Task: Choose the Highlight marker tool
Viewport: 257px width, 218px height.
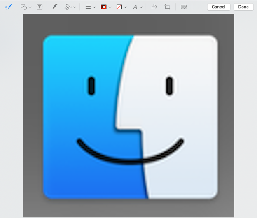Action: click(55, 7)
